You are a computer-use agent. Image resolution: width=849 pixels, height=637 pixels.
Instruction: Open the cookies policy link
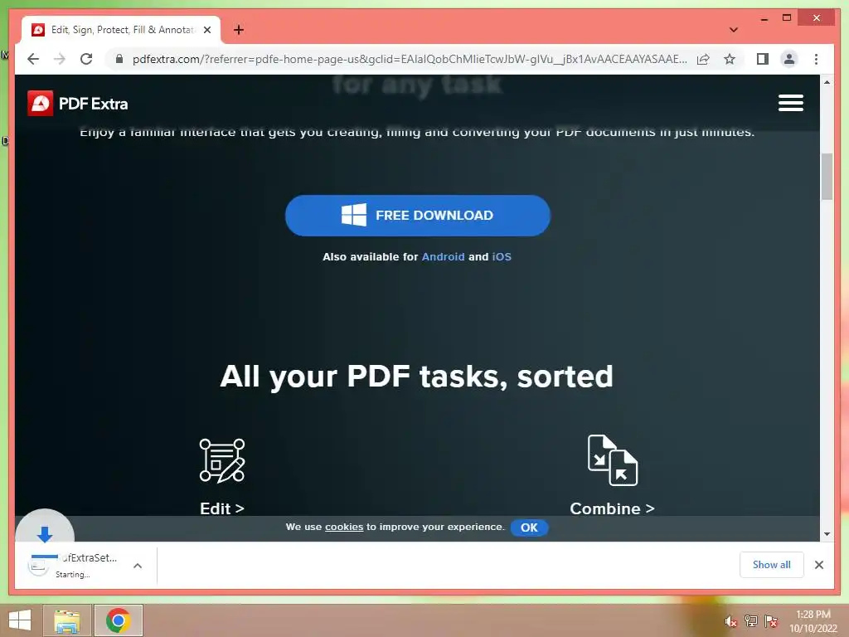pos(344,527)
